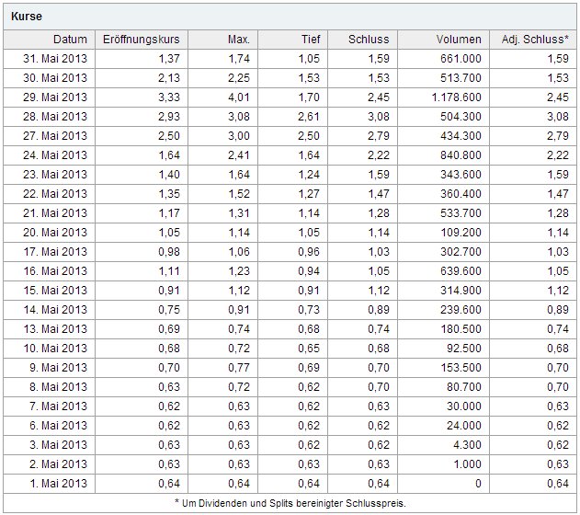Select the date 20. Mai 2013
The image size is (580, 515).
(55, 232)
